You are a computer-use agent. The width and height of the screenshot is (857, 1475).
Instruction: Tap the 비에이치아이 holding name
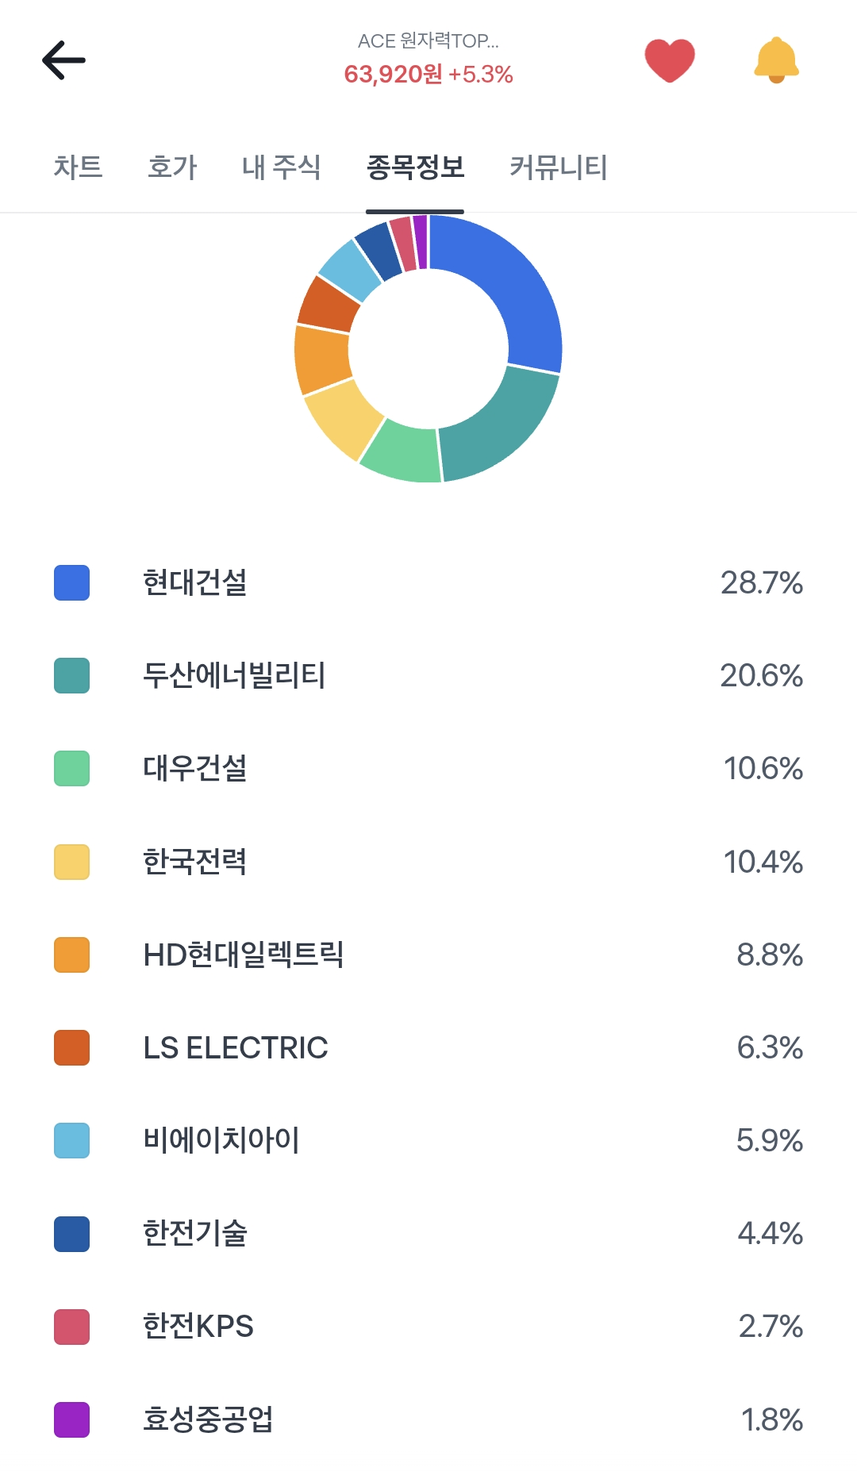pos(221,1140)
